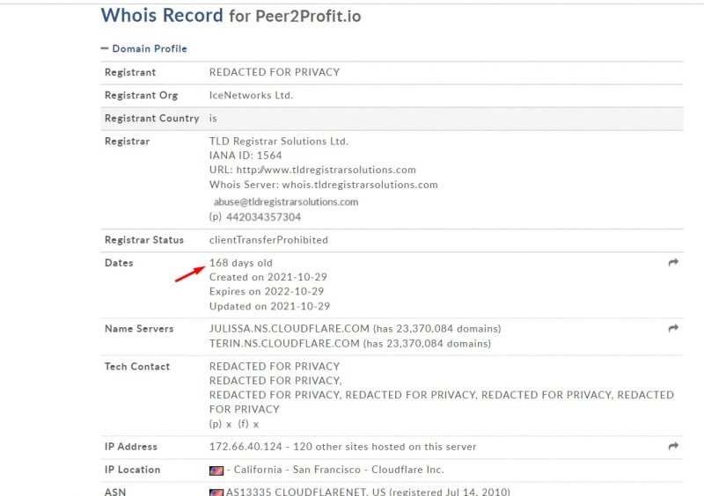Click the 'Registrar Status' label
This screenshot has height=496, width=704.
coord(144,240)
